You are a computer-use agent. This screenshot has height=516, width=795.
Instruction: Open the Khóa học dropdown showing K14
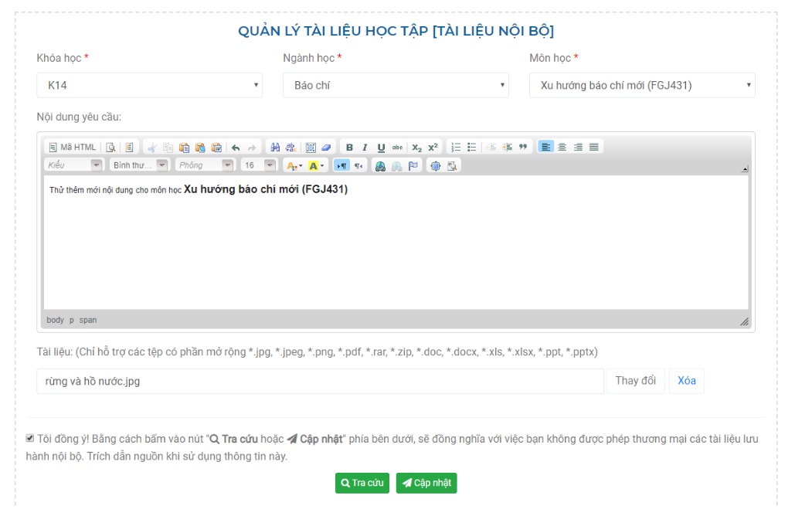click(149, 85)
